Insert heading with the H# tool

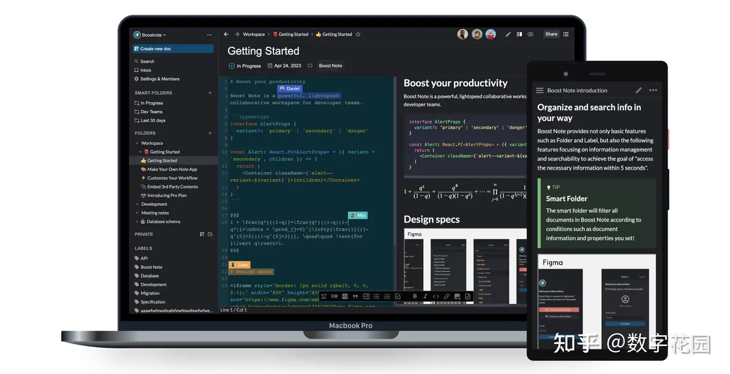pyautogui.click(x=334, y=296)
